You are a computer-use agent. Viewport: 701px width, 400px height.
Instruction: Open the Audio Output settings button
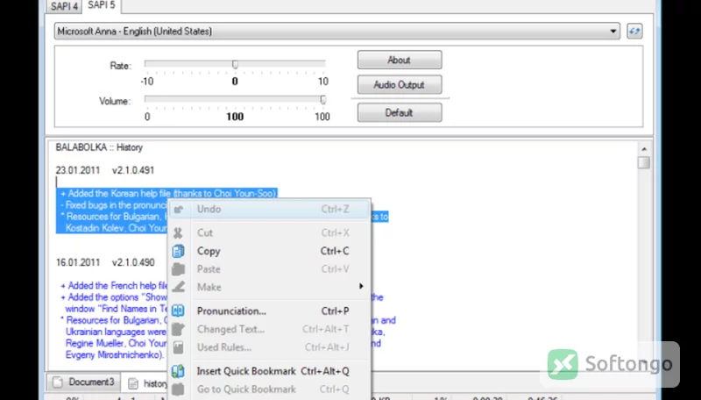[400, 84]
